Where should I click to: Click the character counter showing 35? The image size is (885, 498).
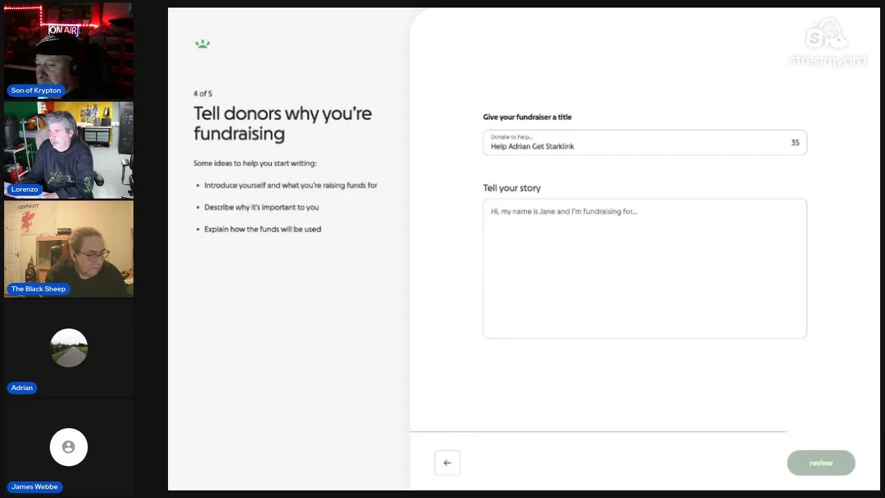click(795, 142)
